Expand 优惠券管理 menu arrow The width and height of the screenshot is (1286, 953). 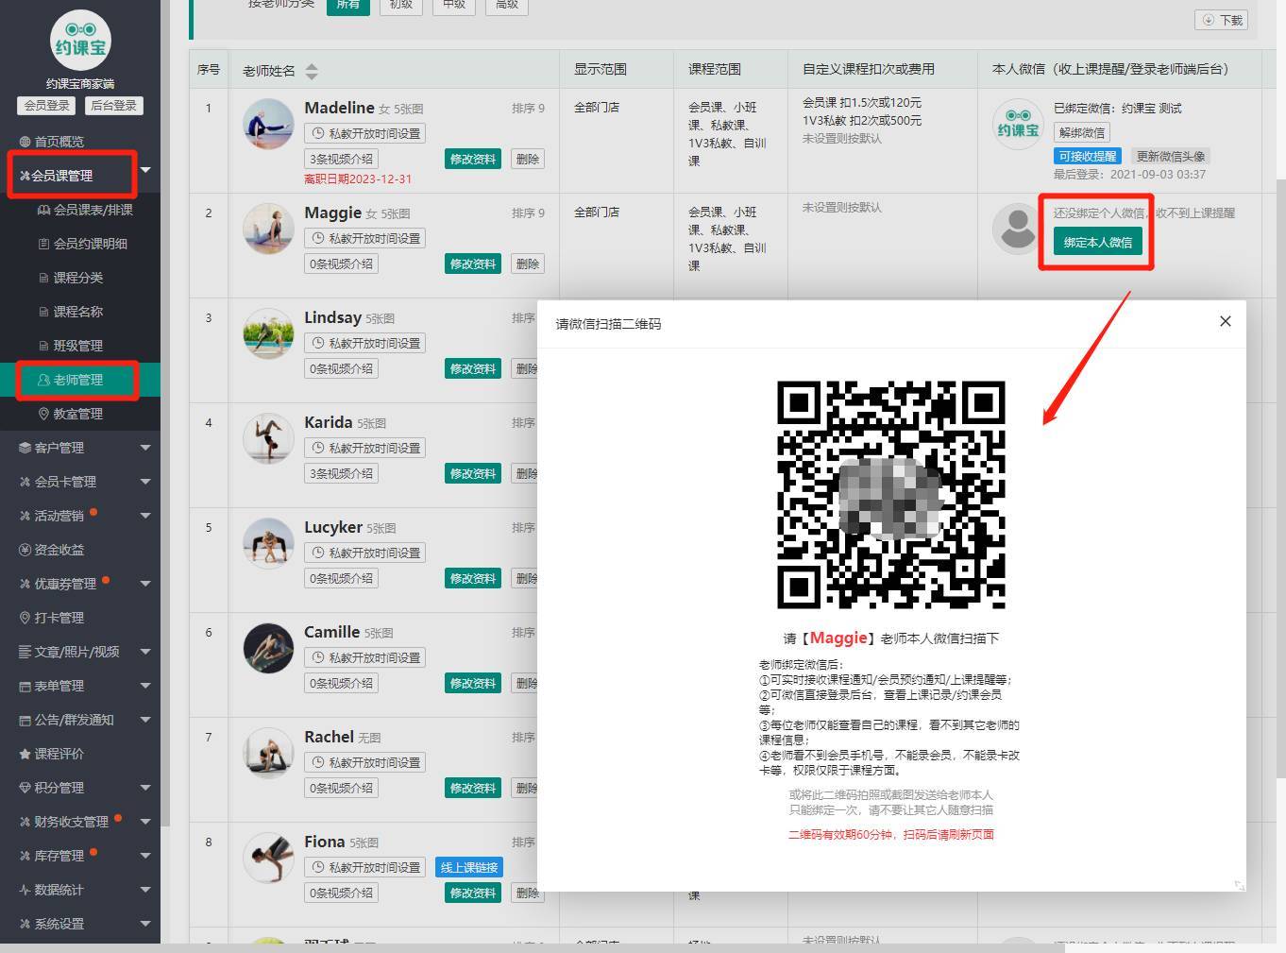(145, 584)
